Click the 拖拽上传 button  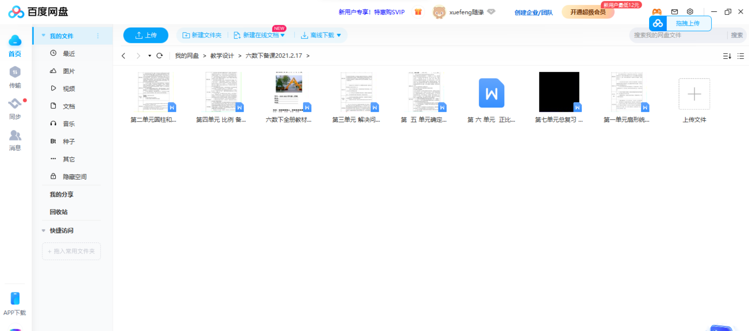pos(688,23)
